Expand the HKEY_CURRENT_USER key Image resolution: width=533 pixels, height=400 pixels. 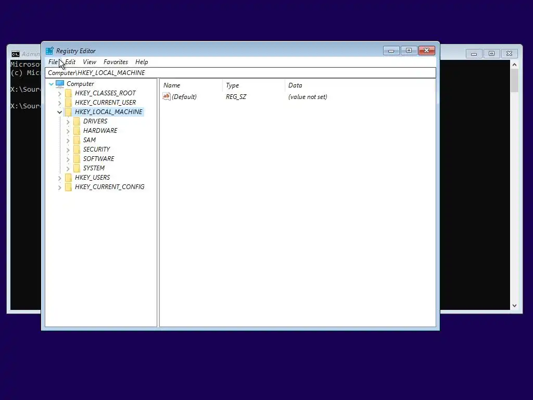click(60, 103)
